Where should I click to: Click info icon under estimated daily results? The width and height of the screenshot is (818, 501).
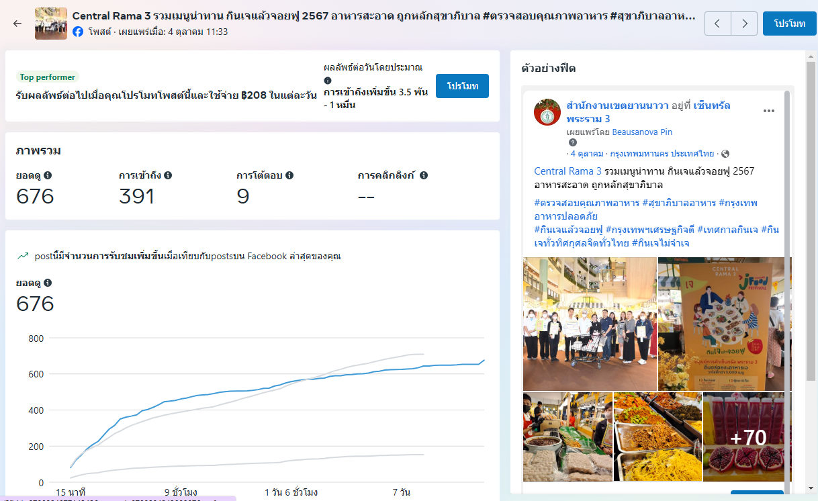[328, 80]
